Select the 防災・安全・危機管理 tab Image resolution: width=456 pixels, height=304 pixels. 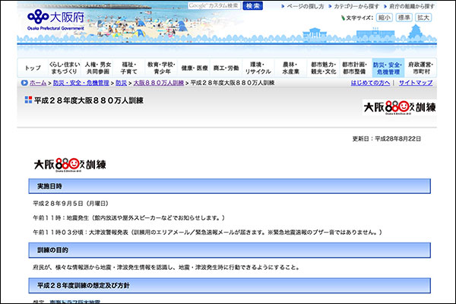tap(386, 68)
